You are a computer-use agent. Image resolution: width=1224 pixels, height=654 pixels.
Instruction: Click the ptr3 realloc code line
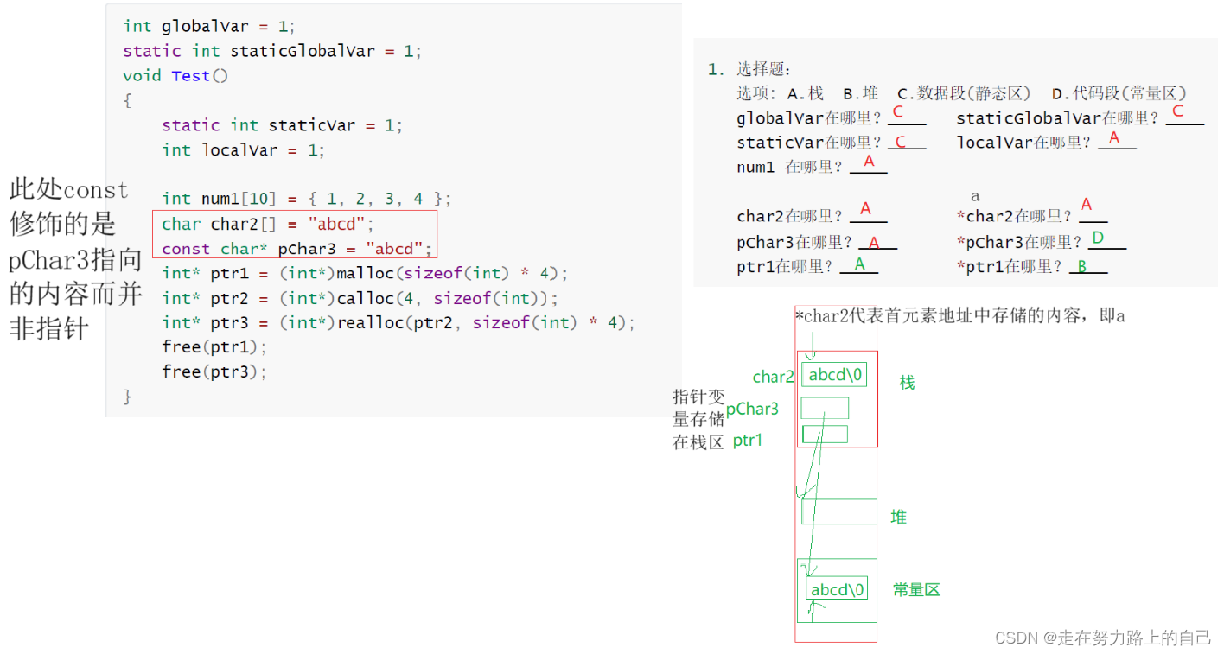(398, 323)
